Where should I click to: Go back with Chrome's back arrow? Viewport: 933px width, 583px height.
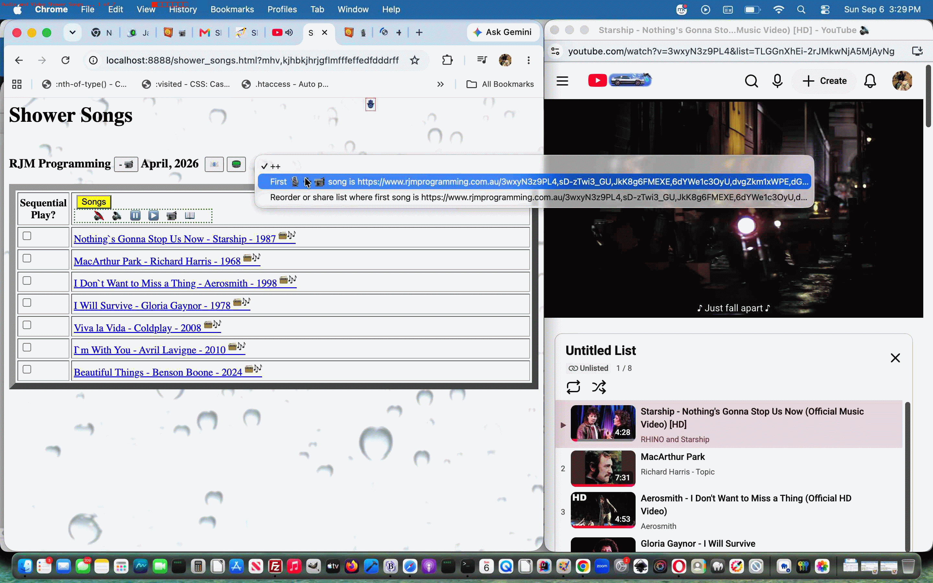tap(19, 60)
